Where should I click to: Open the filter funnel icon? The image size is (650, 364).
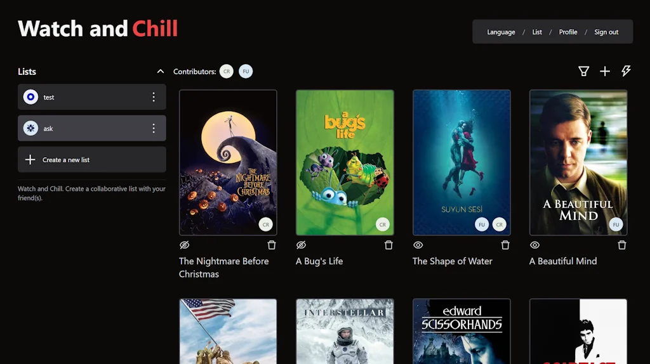click(x=584, y=71)
